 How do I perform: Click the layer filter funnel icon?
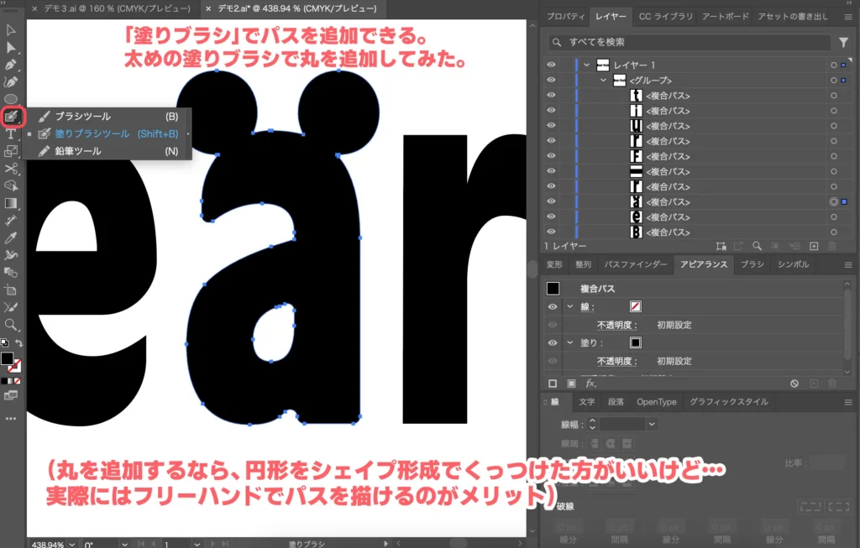(843, 42)
